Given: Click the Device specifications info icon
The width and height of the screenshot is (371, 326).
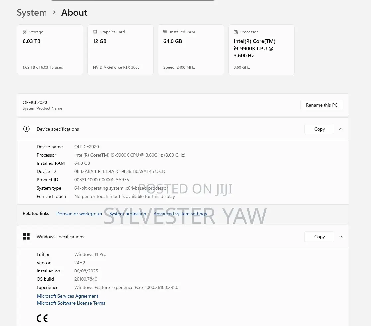Looking at the screenshot, I should tap(26, 129).
